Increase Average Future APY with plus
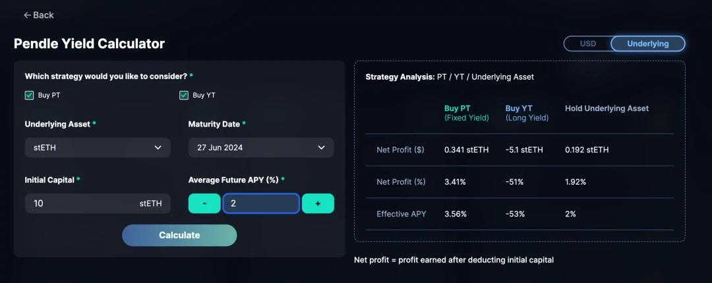The width and height of the screenshot is (712, 283). 318,204
